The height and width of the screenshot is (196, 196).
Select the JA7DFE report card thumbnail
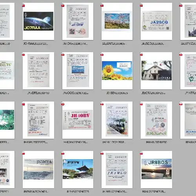click(x=38, y=71)
